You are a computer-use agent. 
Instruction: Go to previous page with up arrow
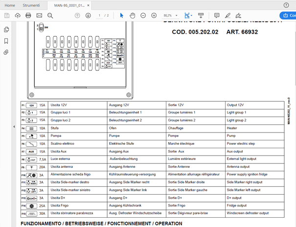[x=77, y=16]
